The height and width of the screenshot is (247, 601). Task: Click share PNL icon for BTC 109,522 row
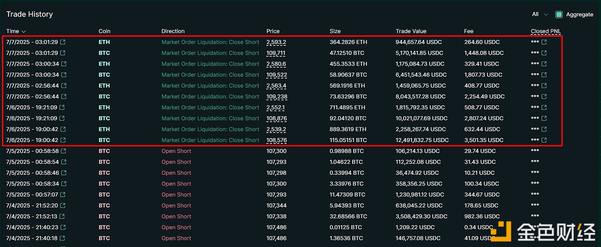pyautogui.click(x=544, y=75)
